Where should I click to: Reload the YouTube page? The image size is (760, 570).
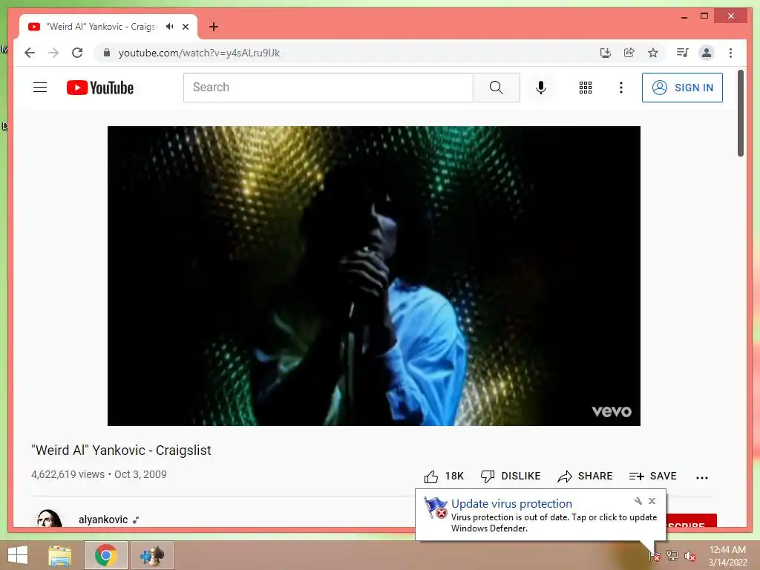tap(77, 53)
